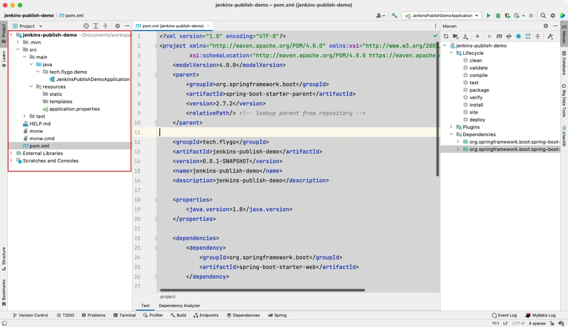Collapse Maven Lifecycle node
The image size is (568, 327).
pos(451,53)
